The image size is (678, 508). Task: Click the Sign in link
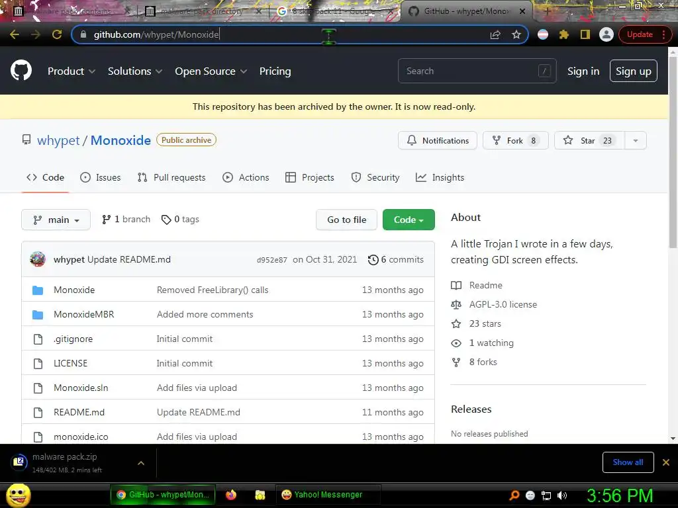click(x=583, y=71)
